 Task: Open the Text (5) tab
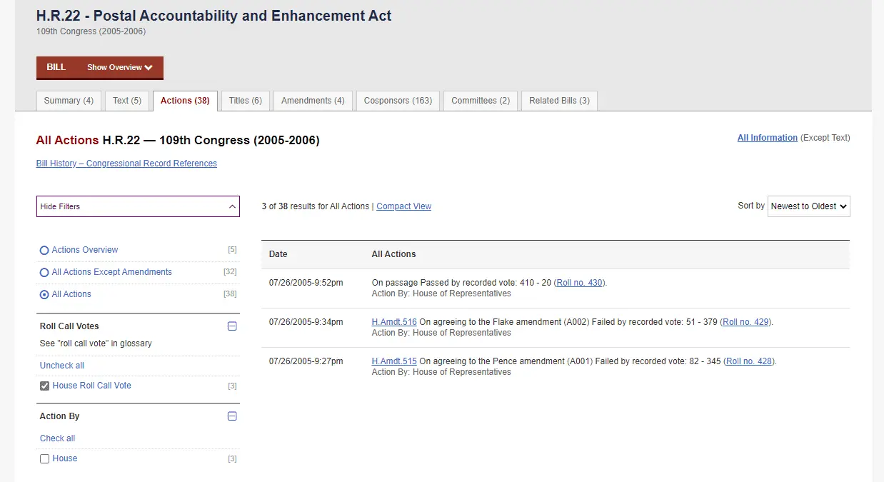pyautogui.click(x=127, y=101)
